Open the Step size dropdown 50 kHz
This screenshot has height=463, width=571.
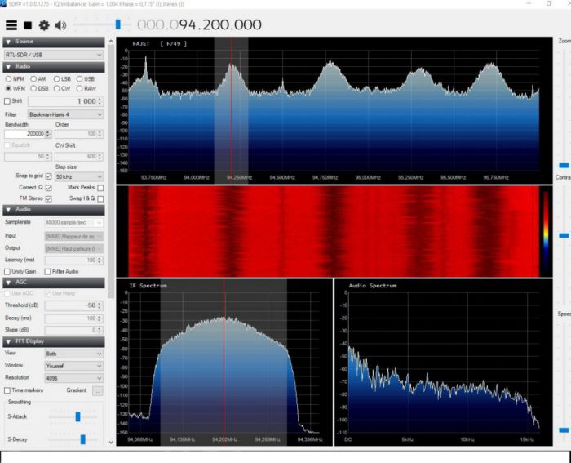[x=79, y=177]
